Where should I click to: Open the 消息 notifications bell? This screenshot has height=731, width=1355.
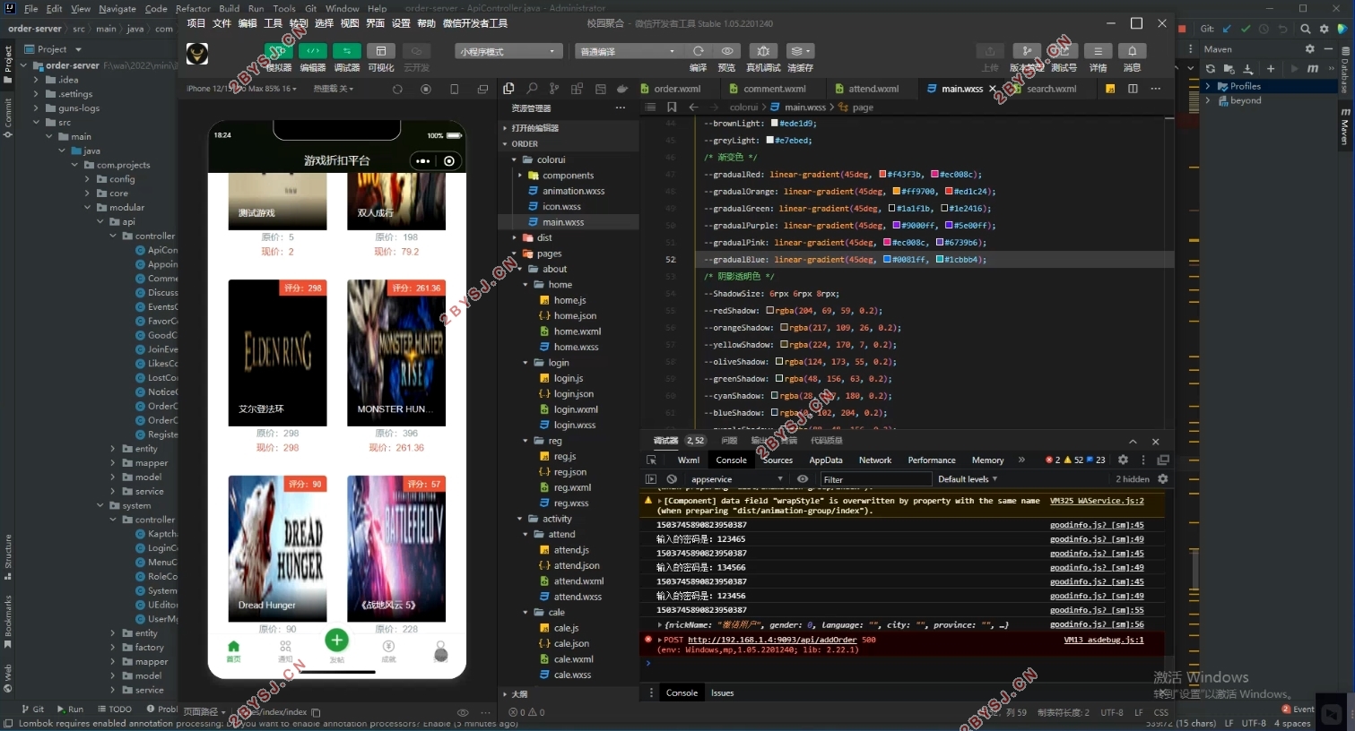(1132, 51)
